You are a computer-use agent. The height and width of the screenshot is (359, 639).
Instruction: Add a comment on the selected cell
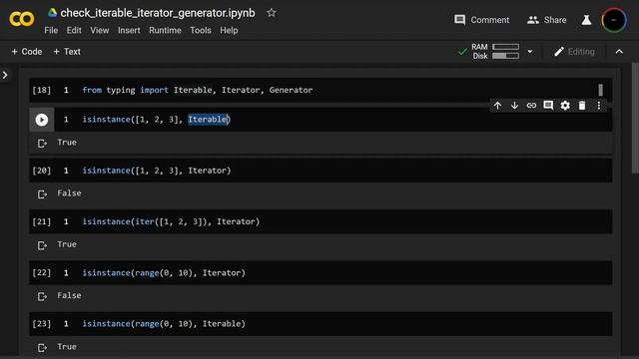pos(548,106)
